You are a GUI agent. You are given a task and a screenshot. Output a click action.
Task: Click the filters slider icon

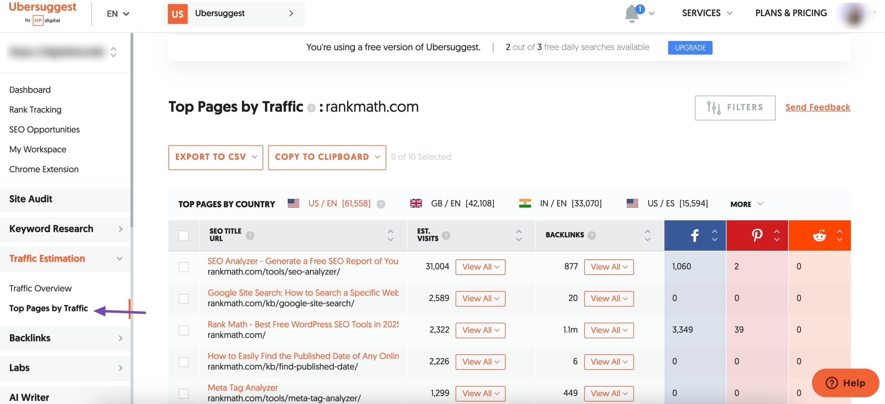[714, 108]
